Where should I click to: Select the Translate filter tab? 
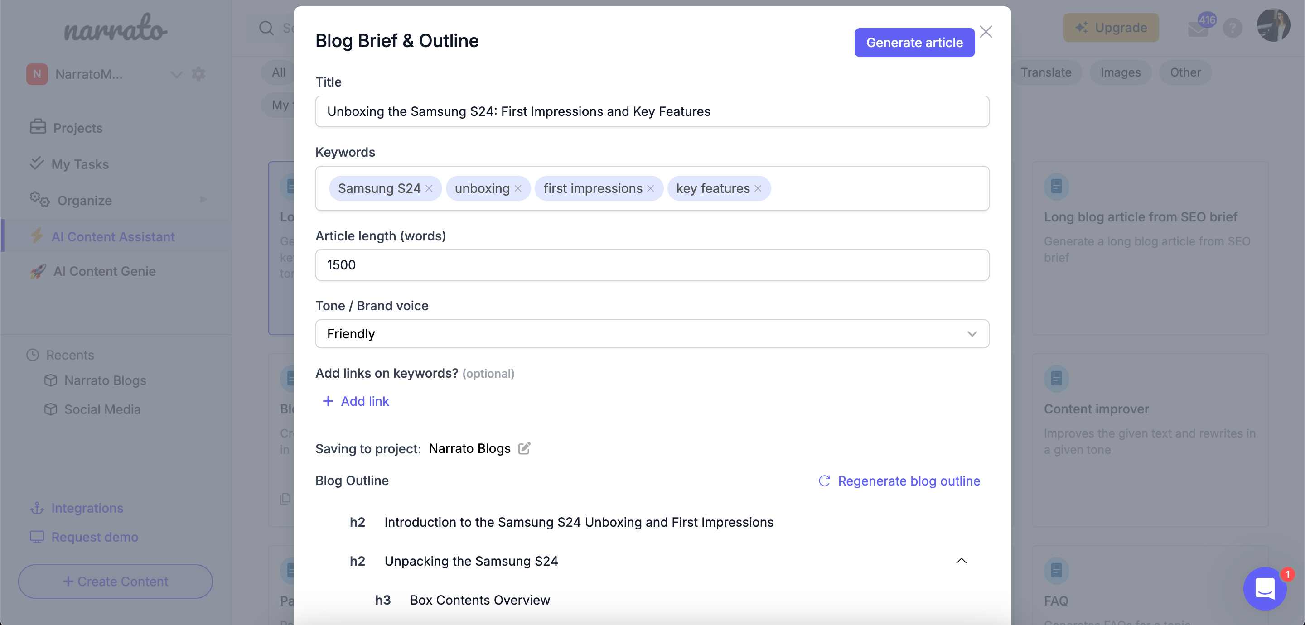click(x=1046, y=72)
